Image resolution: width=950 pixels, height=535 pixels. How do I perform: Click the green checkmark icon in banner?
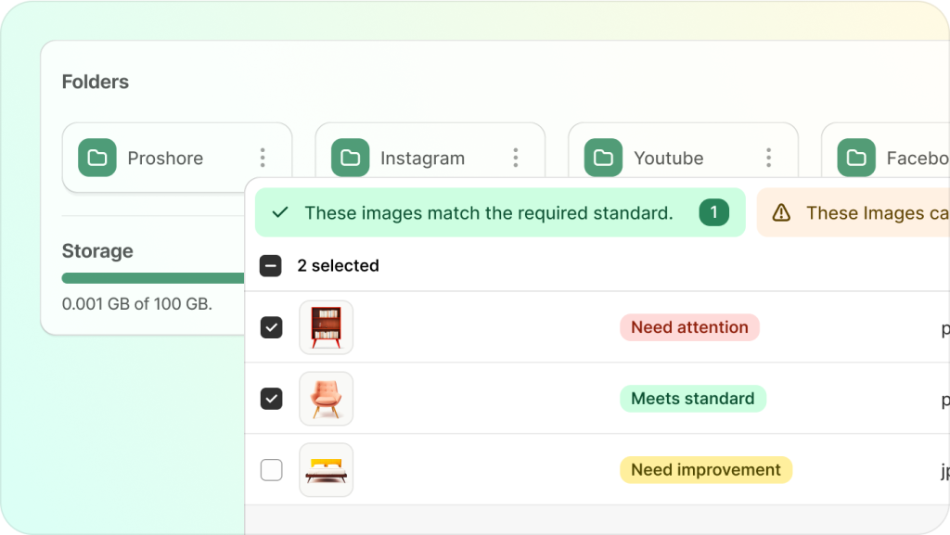[x=279, y=213]
